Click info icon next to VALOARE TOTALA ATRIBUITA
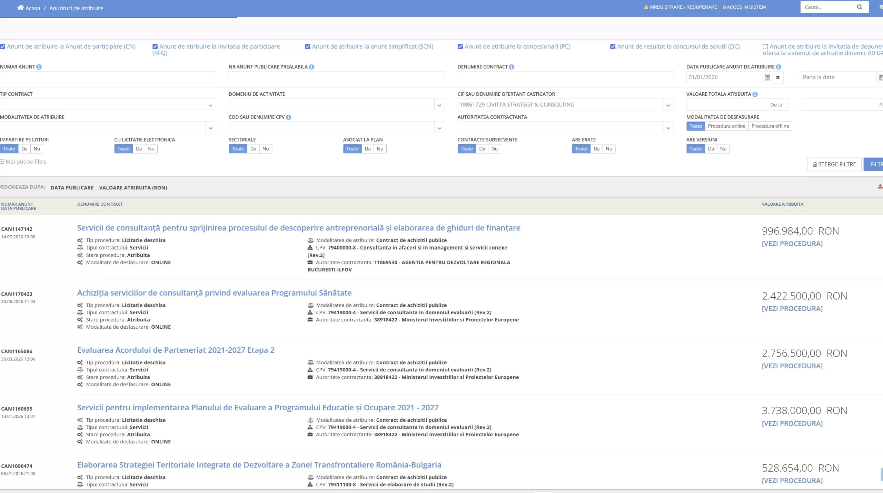Screen dimensions: 883x493 755,94
